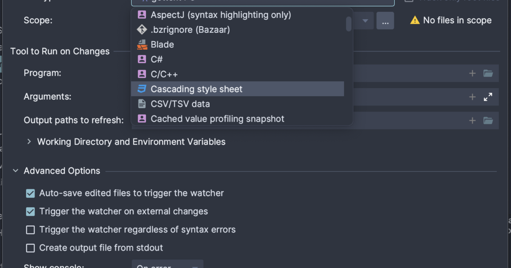This screenshot has height=268, width=511.
Task: Click plus icon for Output paths field
Action: pyautogui.click(x=472, y=121)
